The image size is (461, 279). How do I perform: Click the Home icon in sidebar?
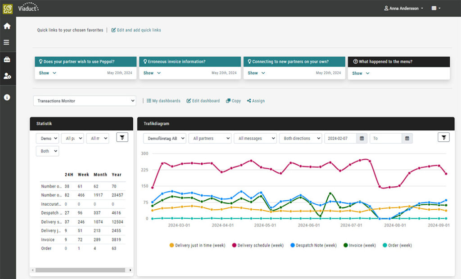7,26
